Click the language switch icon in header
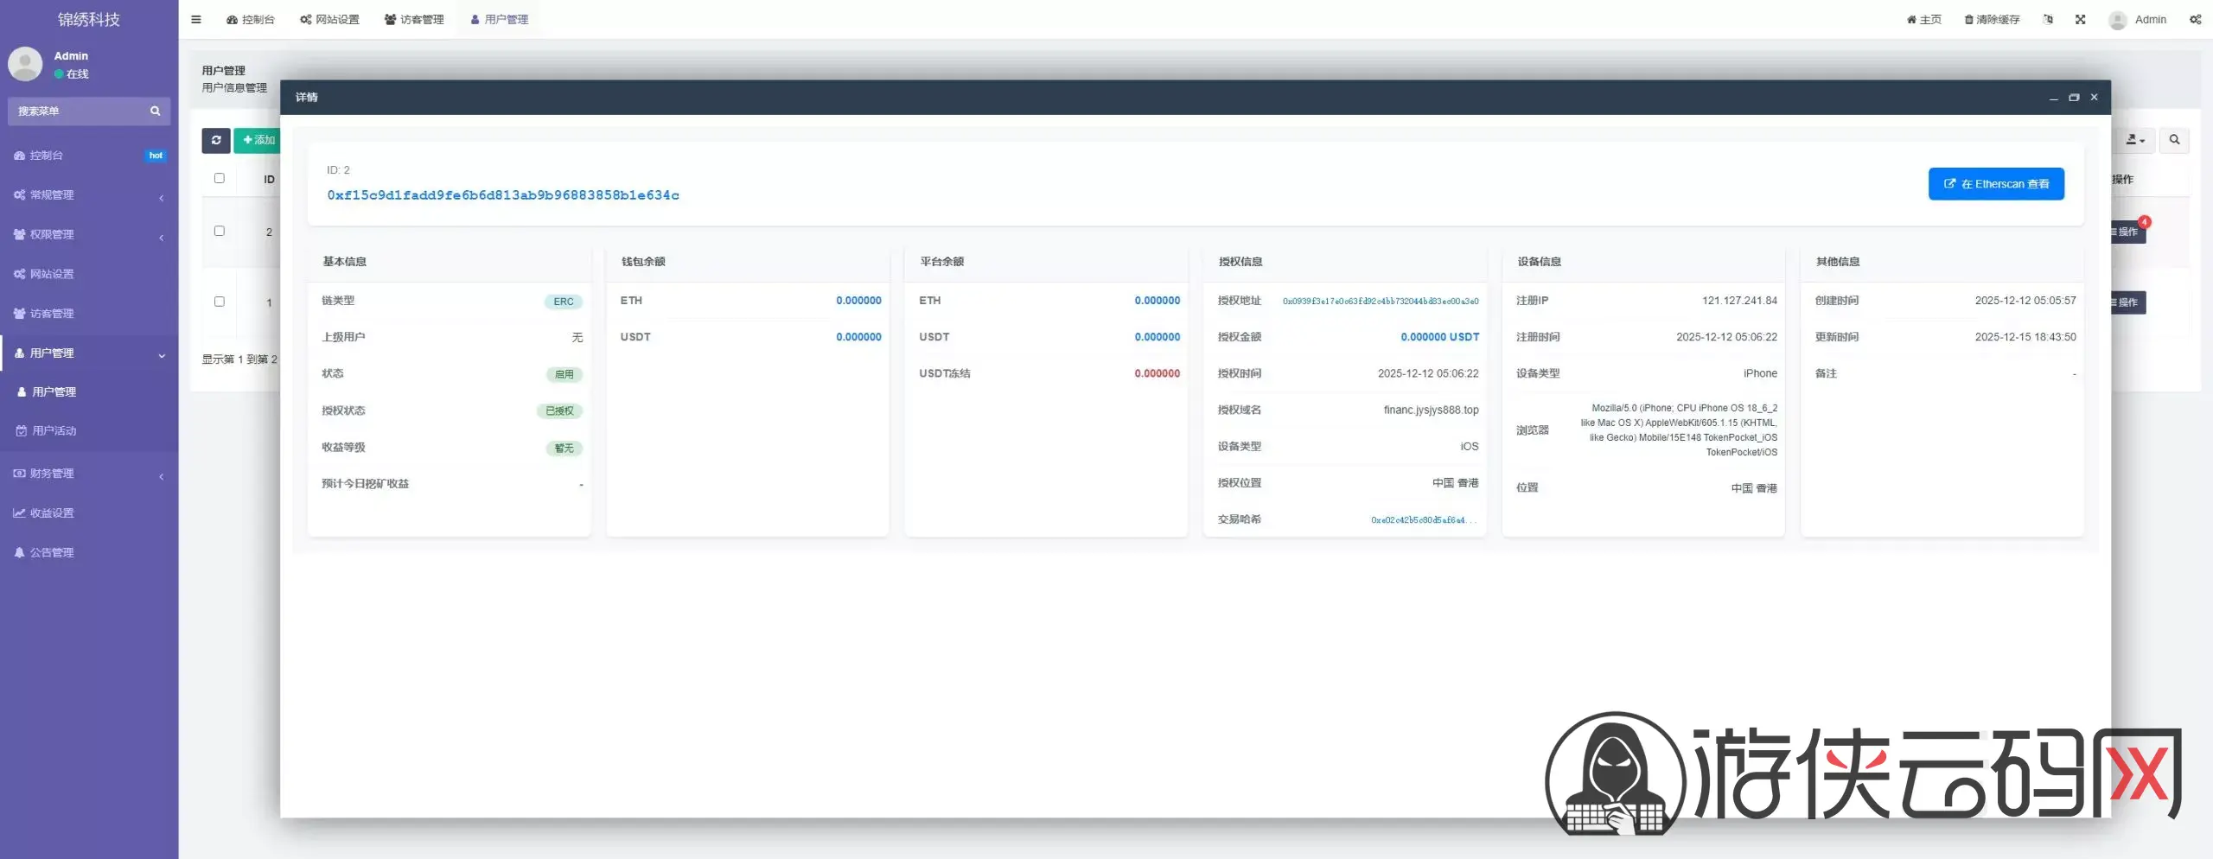Image resolution: width=2213 pixels, height=859 pixels. tap(2048, 19)
